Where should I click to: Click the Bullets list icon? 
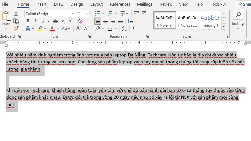pos(98,13)
